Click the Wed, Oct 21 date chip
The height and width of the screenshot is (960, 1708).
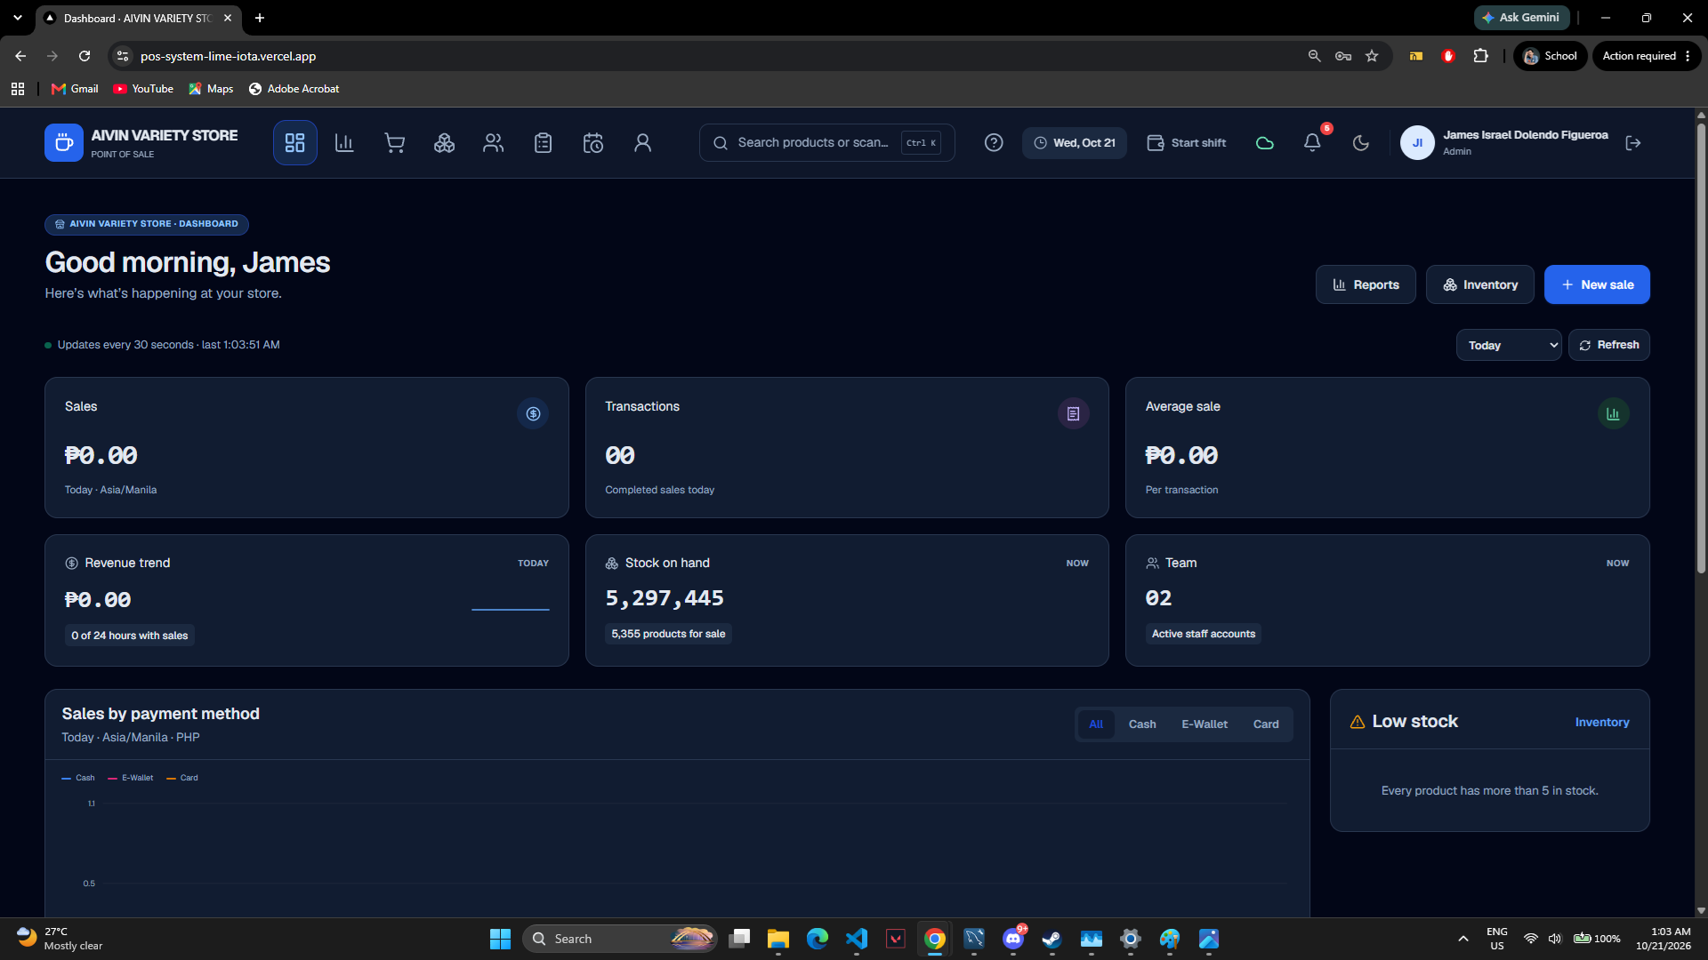1075,142
